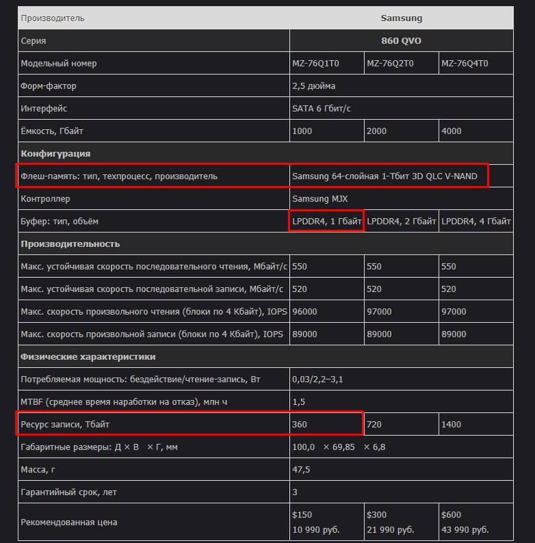Click the 'Серия' row label

34,41
